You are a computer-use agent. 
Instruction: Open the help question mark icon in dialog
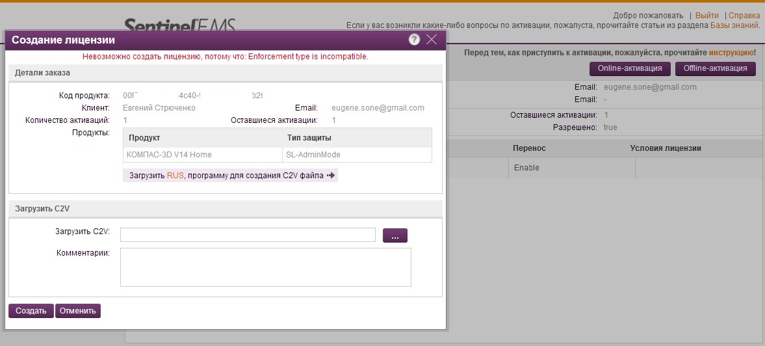[x=414, y=40]
